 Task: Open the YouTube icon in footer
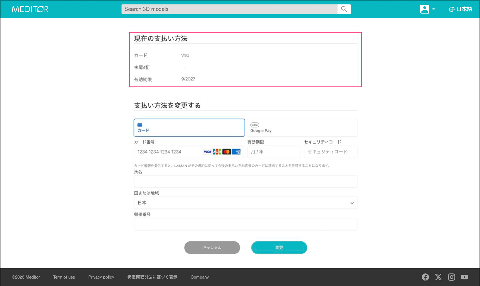(x=465, y=277)
